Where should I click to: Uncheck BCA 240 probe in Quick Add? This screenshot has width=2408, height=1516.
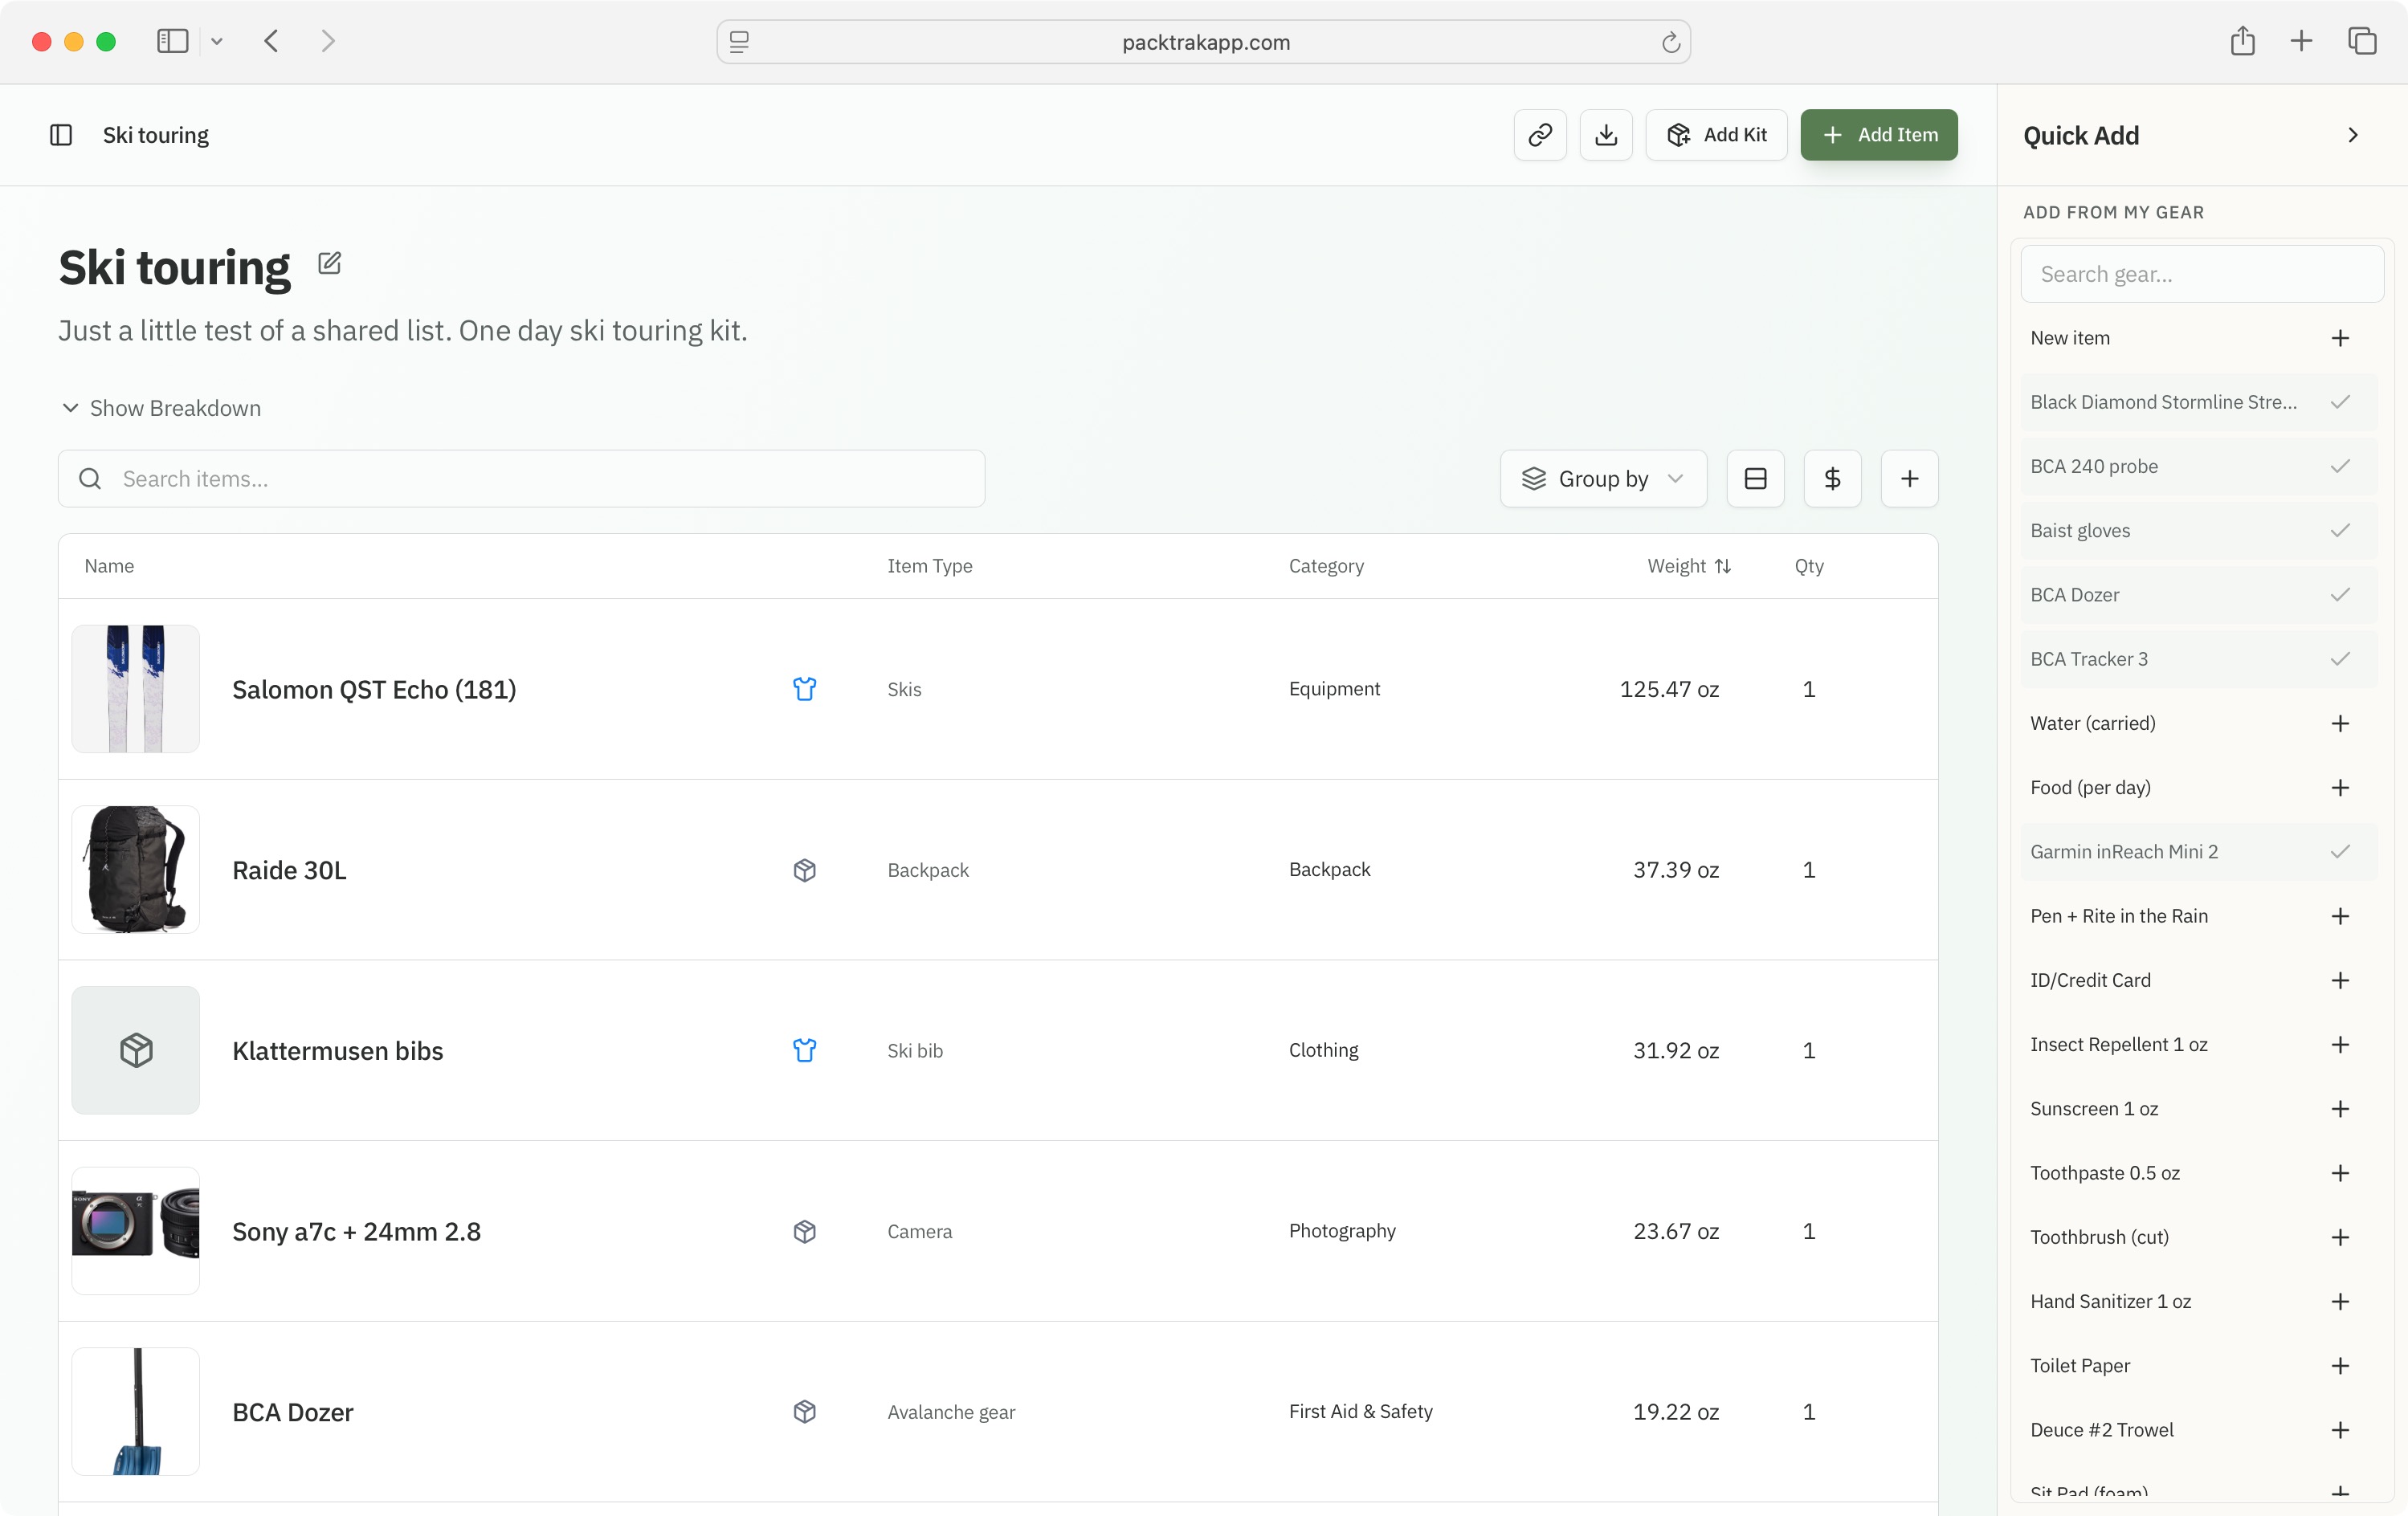2340,466
